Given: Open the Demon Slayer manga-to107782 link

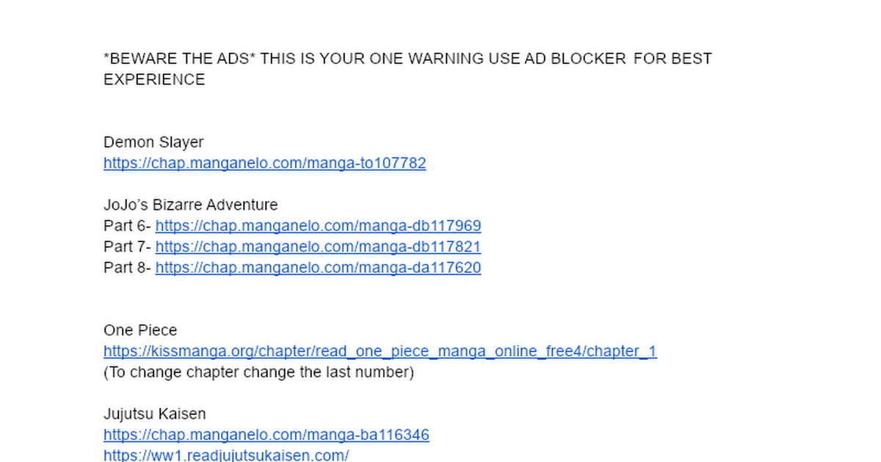Looking at the screenshot, I should [x=264, y=163].
